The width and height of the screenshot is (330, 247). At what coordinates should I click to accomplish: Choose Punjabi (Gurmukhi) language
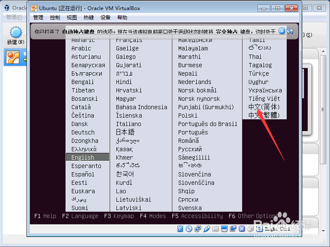206,107
